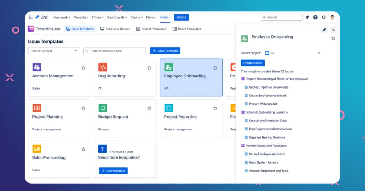Viewport: 365px width, 191px height.
Task: Edit template using the pencil icon
Action: click(x=324, y=30)
